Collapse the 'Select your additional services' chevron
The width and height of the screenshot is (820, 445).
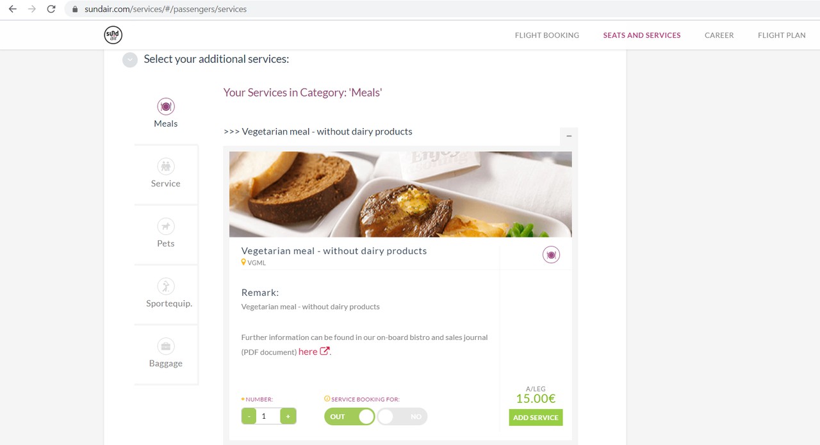click(130, 60)
